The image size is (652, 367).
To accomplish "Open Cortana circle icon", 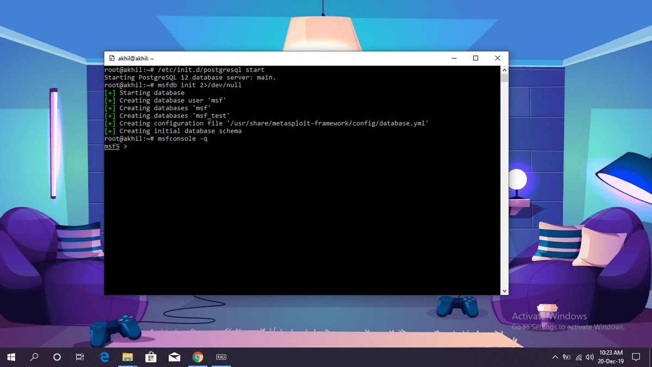I will (57, 357).
